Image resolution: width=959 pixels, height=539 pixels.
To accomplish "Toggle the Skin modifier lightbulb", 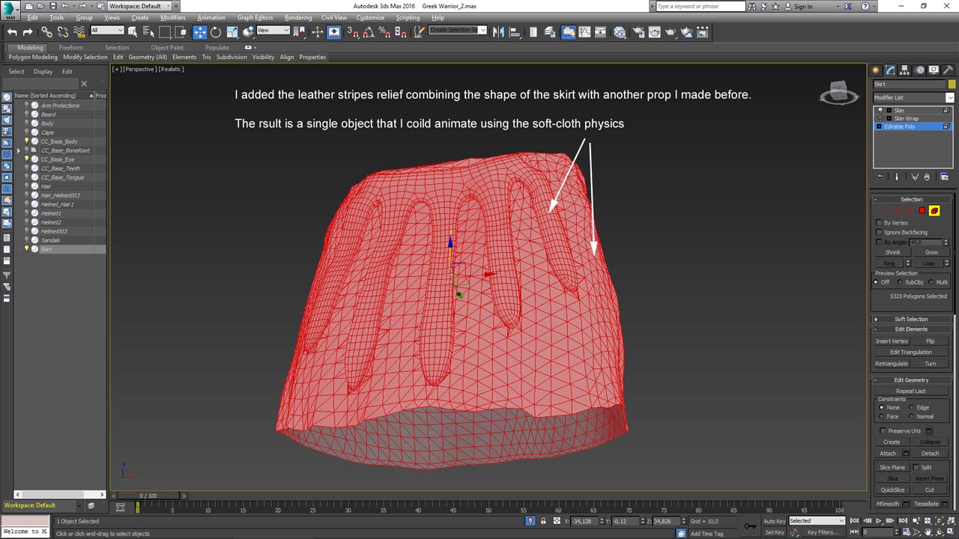I will [880, 110].
